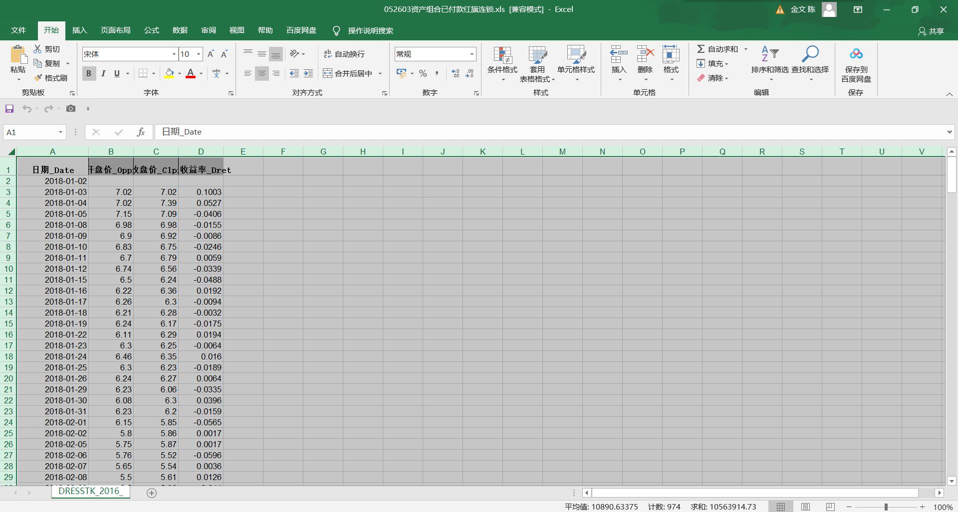Open the Clear (清除) dropdown
Image resolution: width=958 pixels, height=512 pixels.
(x=713, y=78)
